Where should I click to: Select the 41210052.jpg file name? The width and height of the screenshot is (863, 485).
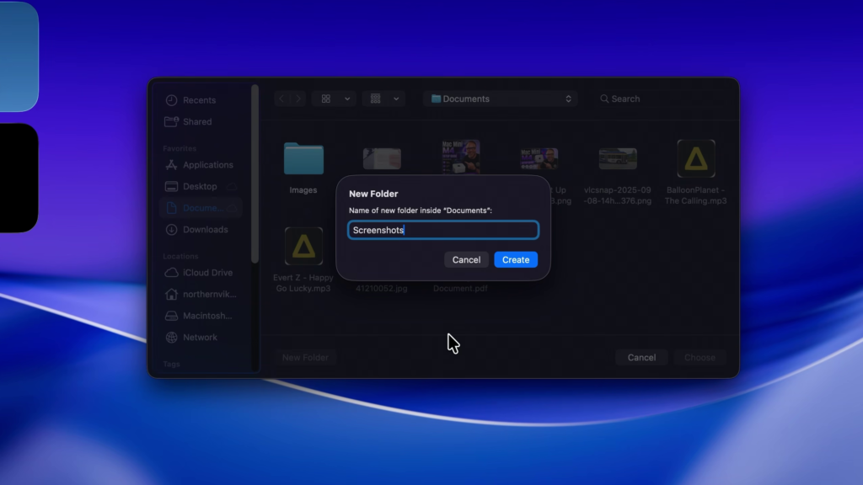point(382,288)
